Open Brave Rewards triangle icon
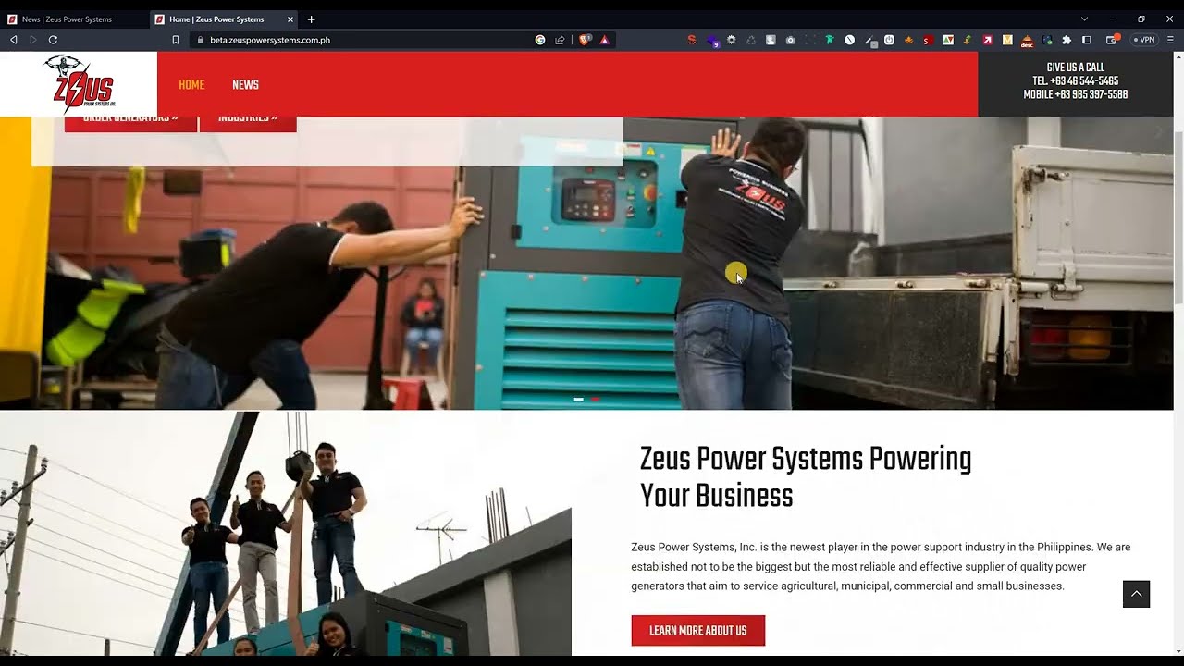This screenshot has width=1184, height=666. 604,40
